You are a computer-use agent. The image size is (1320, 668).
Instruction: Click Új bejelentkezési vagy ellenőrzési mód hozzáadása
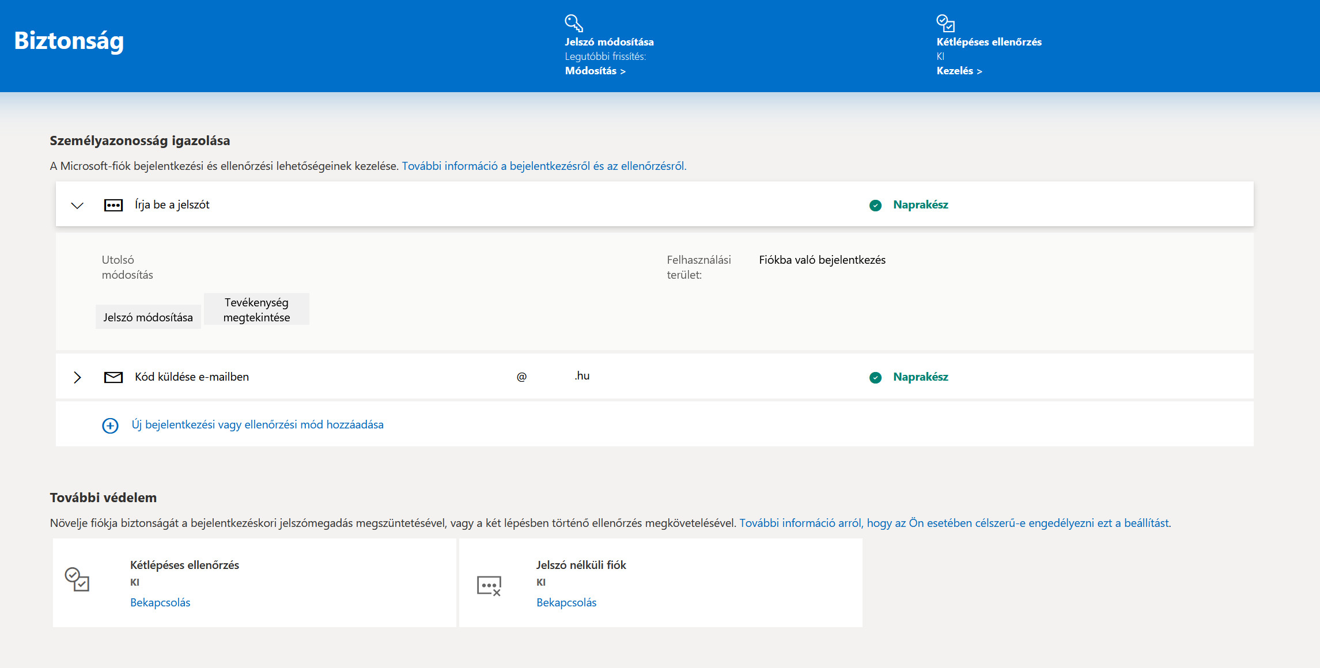click(258, 424)
